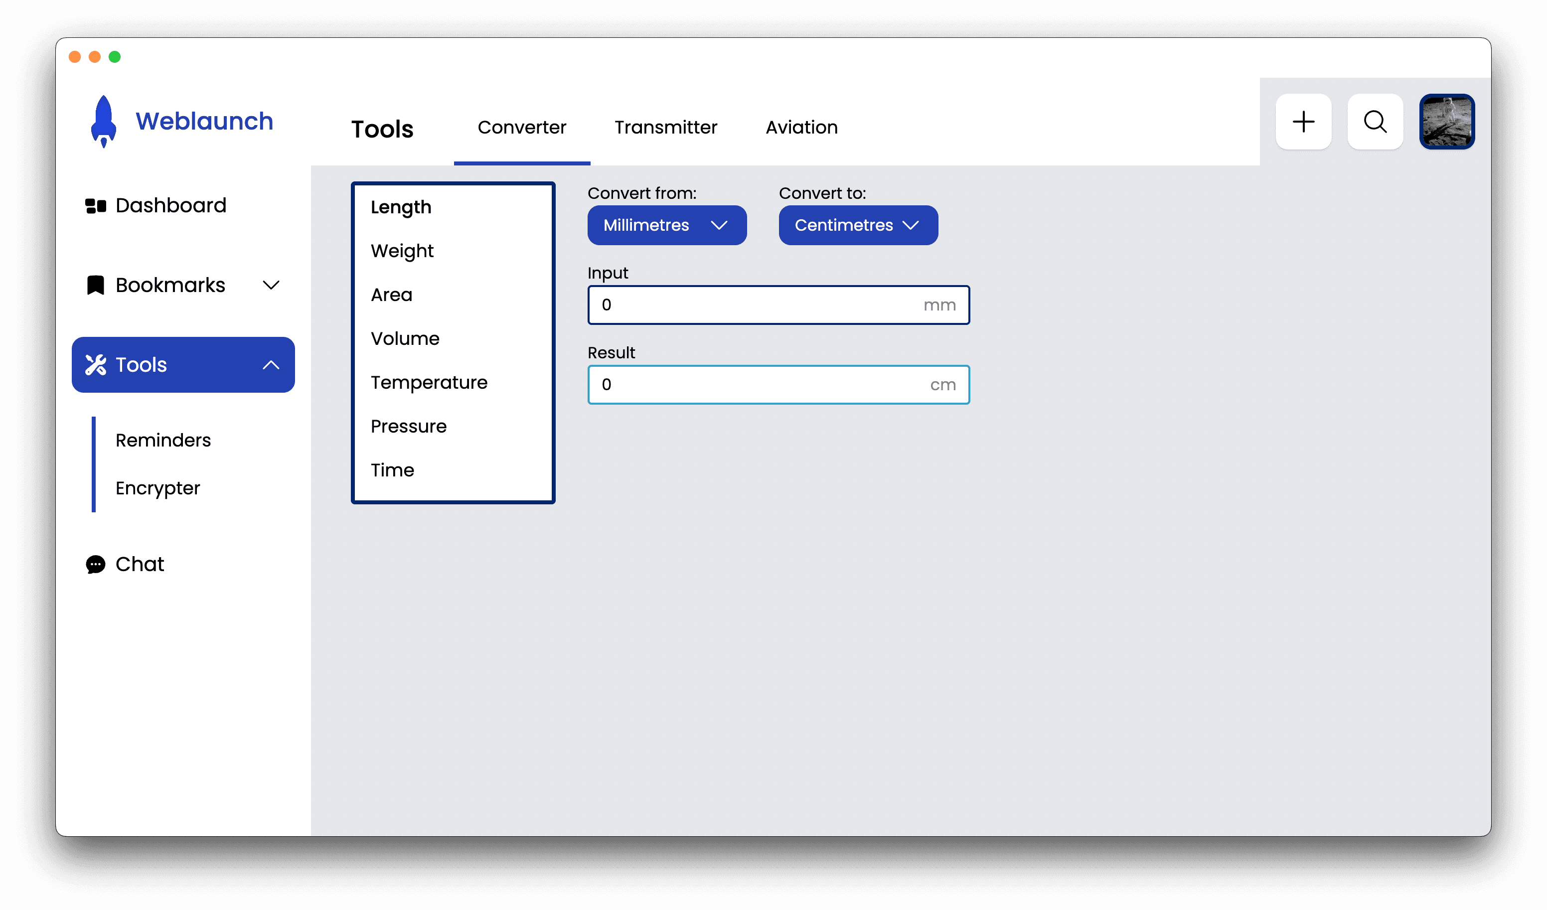
Task: Select the Time conversion category
Action: [x=392, y=470]
